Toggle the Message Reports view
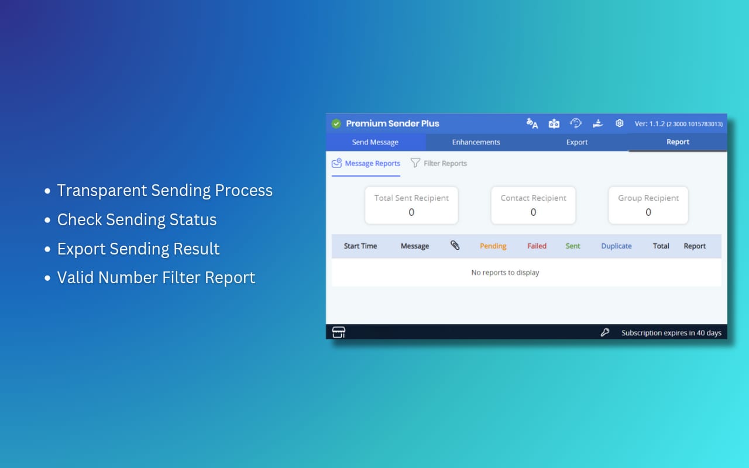749x468 pixels. tap(366, 163)
